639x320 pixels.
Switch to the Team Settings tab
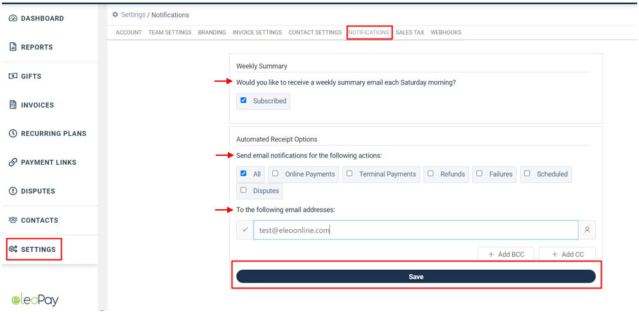coord(170,32)
